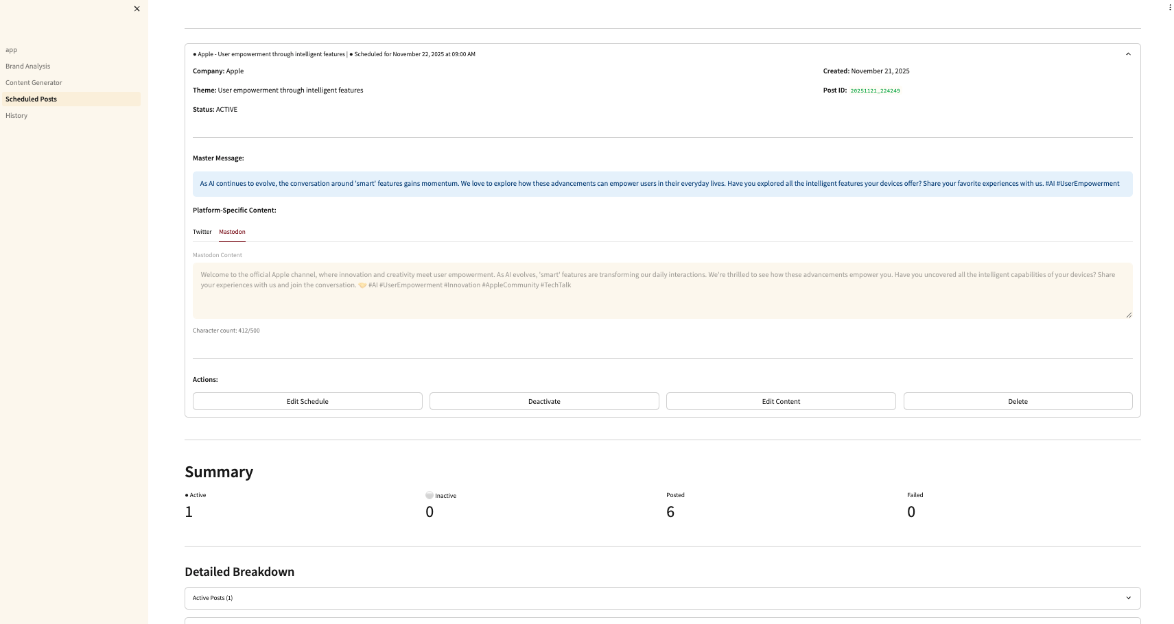
Task: Close the sidebar with the X icon
Action: pyautogui.click(x=137, y=9)
